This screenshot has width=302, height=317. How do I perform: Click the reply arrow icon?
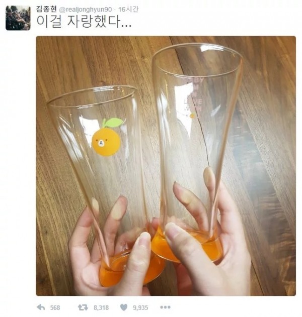tap(41, 307)
